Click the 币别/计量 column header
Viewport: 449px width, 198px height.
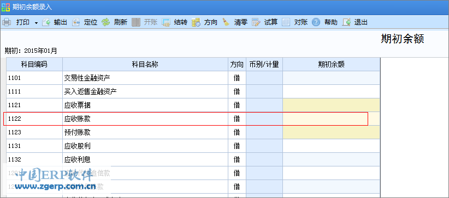pos(264,65)
